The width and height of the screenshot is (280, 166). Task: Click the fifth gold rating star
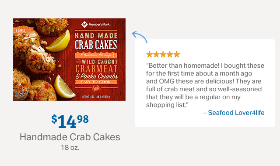[176, 54]
